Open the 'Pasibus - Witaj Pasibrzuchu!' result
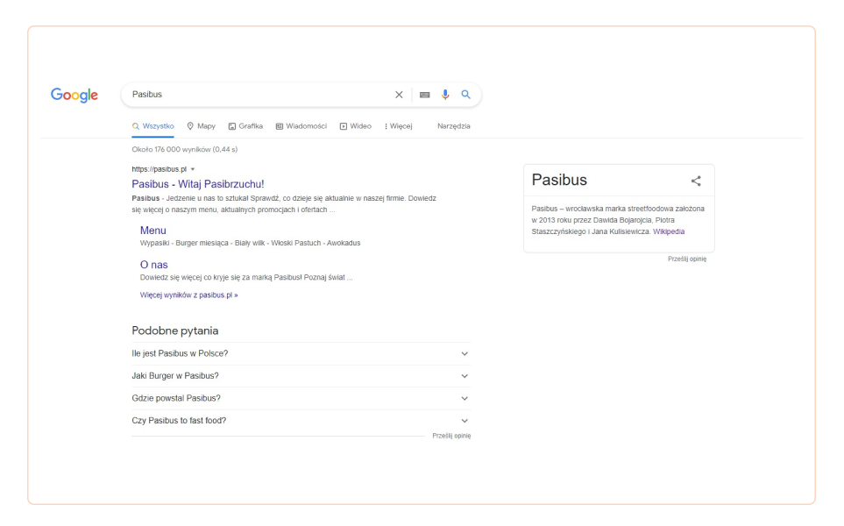The width and height of the screenshot is (844, 526). coord(197,183)
